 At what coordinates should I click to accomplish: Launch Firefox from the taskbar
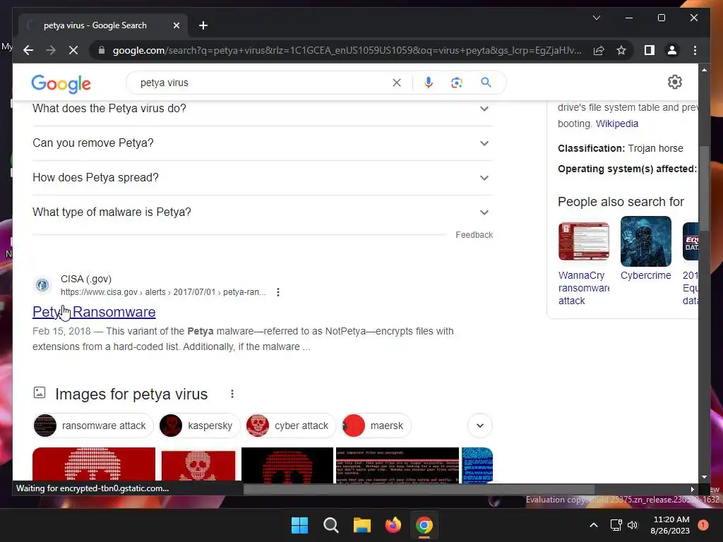point(393,525)
